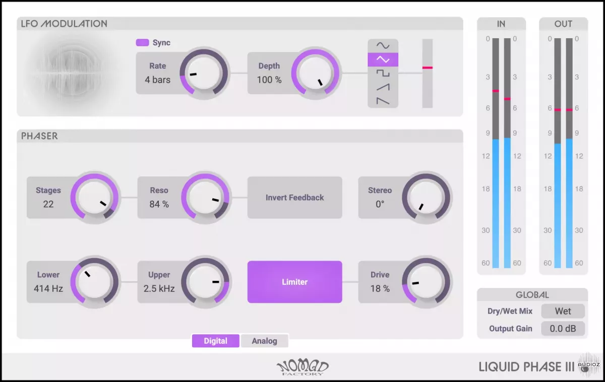Click the LFO position vertical slider
This screenshot has height=382, width=605.
pos(428,73)
